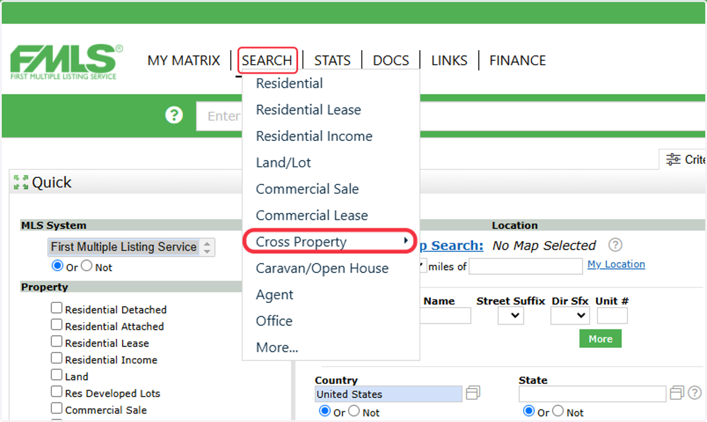
Task: Click into the Unit # field
Action: click(x=612, y=316)
